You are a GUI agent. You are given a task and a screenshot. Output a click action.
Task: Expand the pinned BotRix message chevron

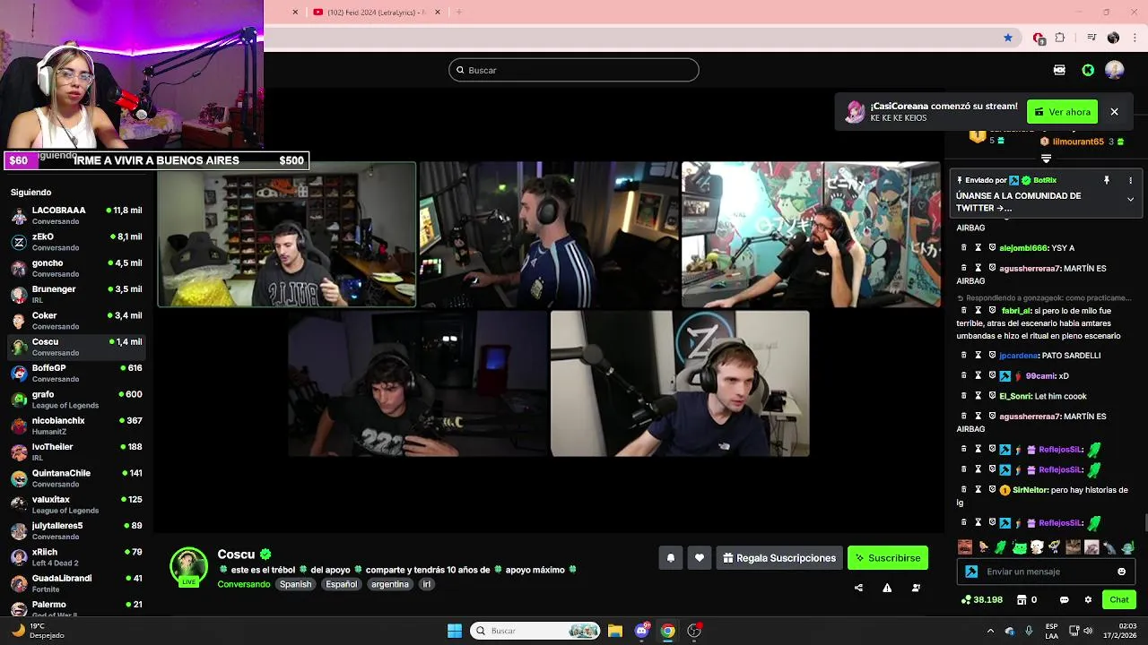(x=1130, y=200)
